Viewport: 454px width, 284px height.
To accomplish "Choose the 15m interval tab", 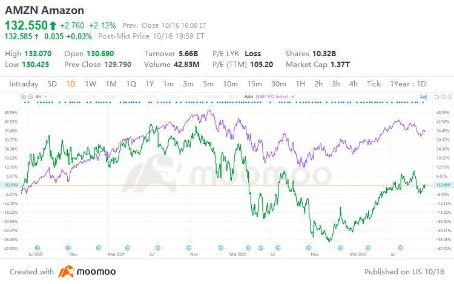I will [x=255, y=84].
